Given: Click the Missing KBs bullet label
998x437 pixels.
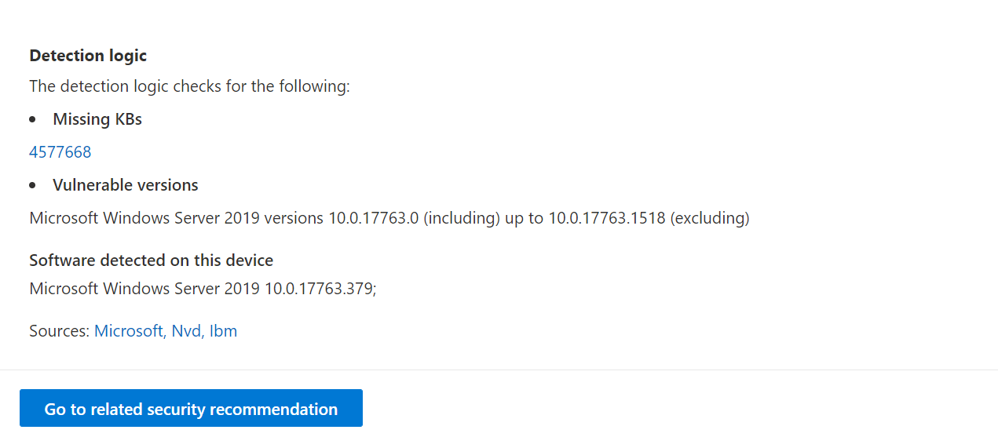Looking at the screenshot, I should click(97, 119).
